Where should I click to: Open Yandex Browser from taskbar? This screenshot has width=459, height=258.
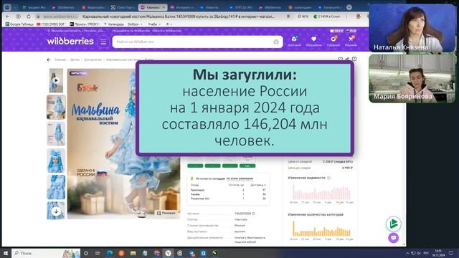168,253
